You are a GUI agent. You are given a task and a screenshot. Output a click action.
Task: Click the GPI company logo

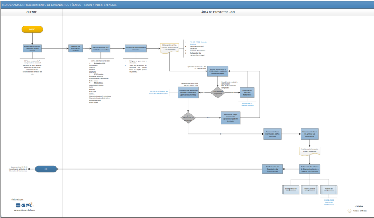28,205
